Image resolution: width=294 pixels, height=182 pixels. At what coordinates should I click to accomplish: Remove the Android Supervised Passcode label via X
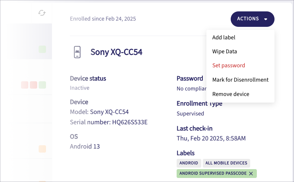pyautogui.click(x=251, y=174)
